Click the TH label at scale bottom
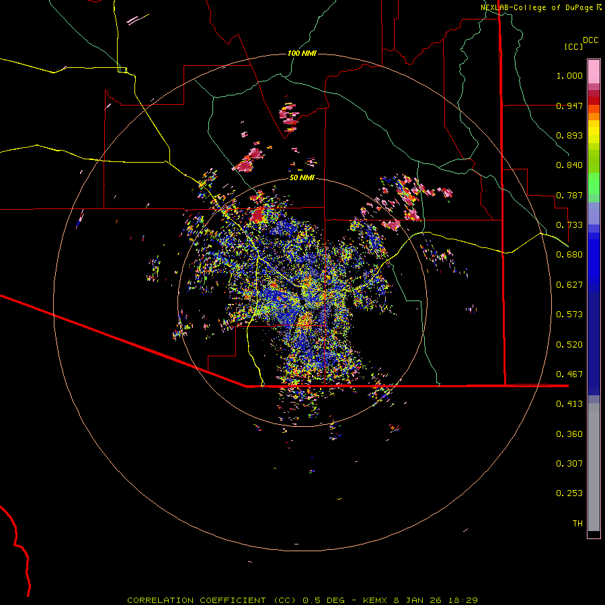This screenshot has width=605, height=605. (577, 524)
